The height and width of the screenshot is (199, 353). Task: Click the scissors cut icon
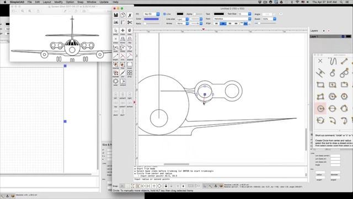(130, 22)
